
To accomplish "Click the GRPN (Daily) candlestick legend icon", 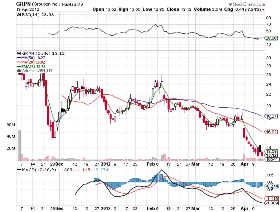I will (x=19, y=53).
